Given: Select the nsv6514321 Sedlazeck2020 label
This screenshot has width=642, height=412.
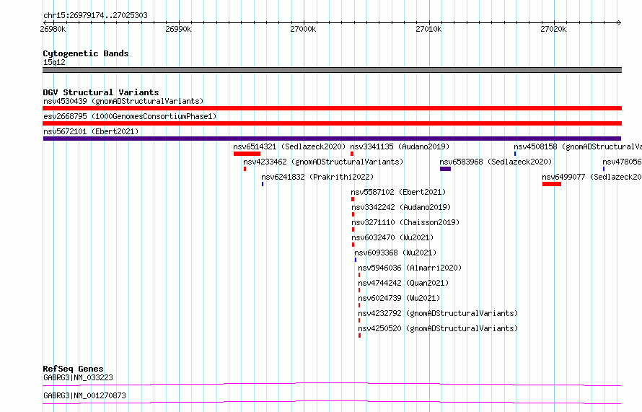Looking at the screenshot, I should [289, 146].
